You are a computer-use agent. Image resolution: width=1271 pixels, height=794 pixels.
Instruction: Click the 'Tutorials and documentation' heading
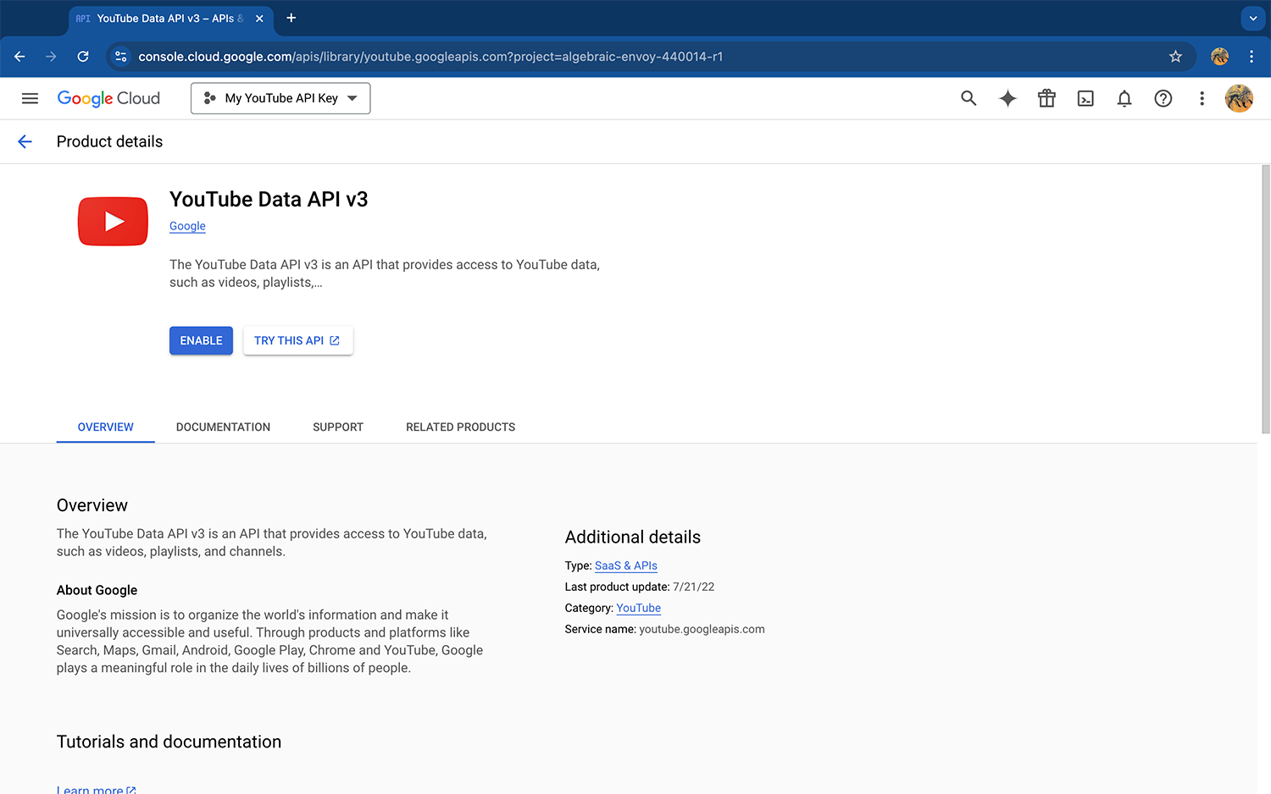click(169, 742)
